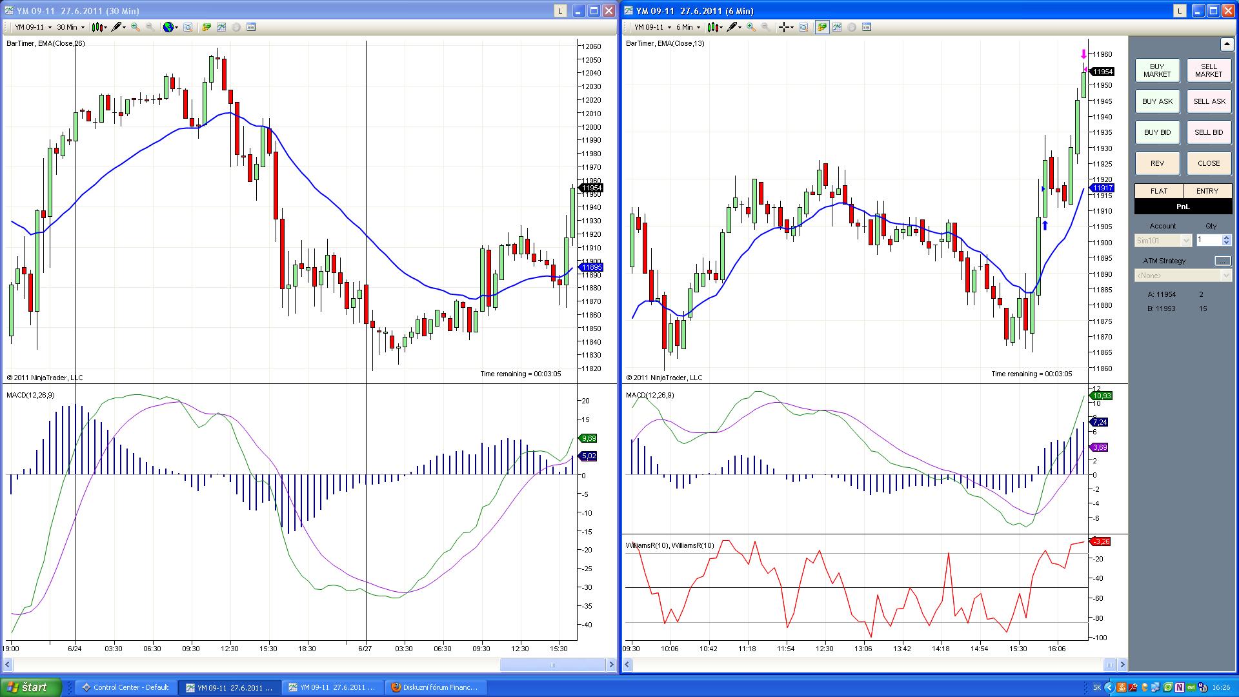This screenshot has height=697, width=1239.
Task: Click zoom in icon on 30 Min chart
Action: (135, 27)
